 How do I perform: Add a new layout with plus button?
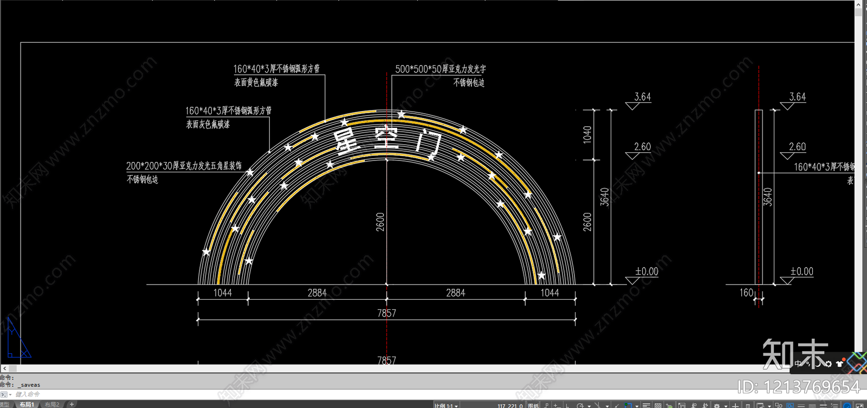(72, 404)
